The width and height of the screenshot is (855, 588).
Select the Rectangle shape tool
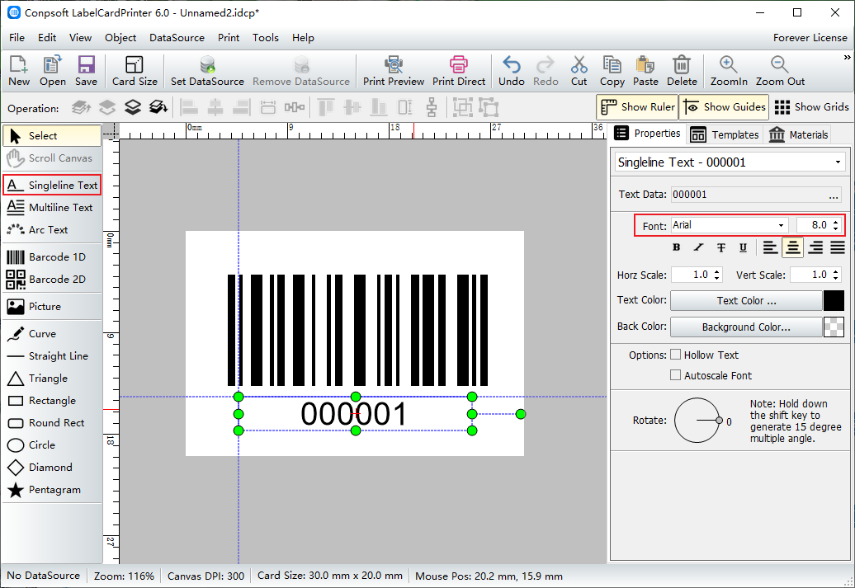tap(52, 401)
